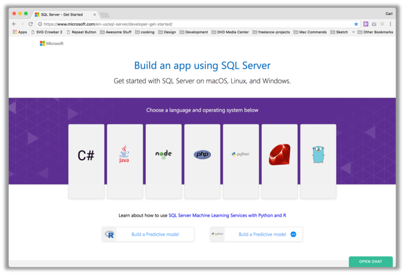The image size is (404, 274).
Task: Click the Carl profile button
Action: click(389, 13)
